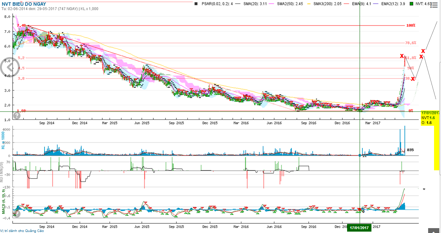Screen dimensions: 441x233
Task: Toggle the EMA2(12) legend series
Action: tap(394, 4)
